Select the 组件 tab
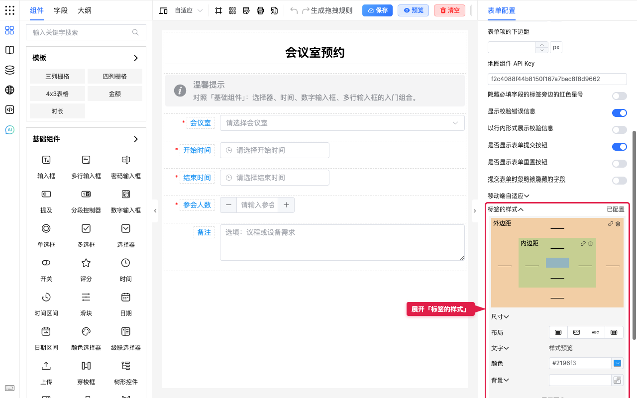The width and height of the screenshot is (637, 398). pyautogui.click(x=37, y=10)
